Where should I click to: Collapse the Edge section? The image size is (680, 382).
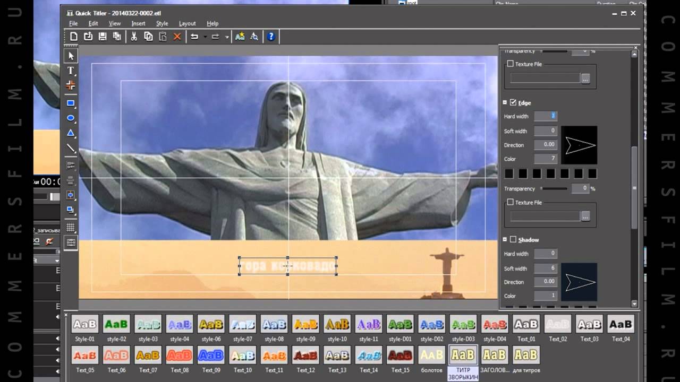pyautogui.click(x=505, y=102)
